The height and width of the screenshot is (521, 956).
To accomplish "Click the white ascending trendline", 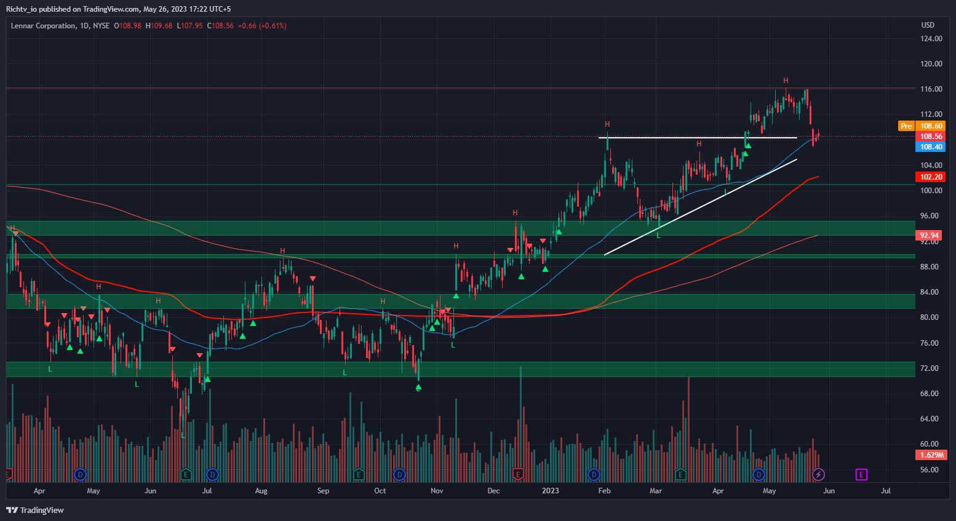I will [701, 207].
